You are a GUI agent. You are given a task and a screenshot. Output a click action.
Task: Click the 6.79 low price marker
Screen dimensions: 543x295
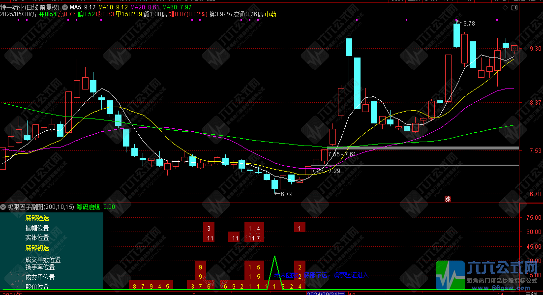coord(286,194)
